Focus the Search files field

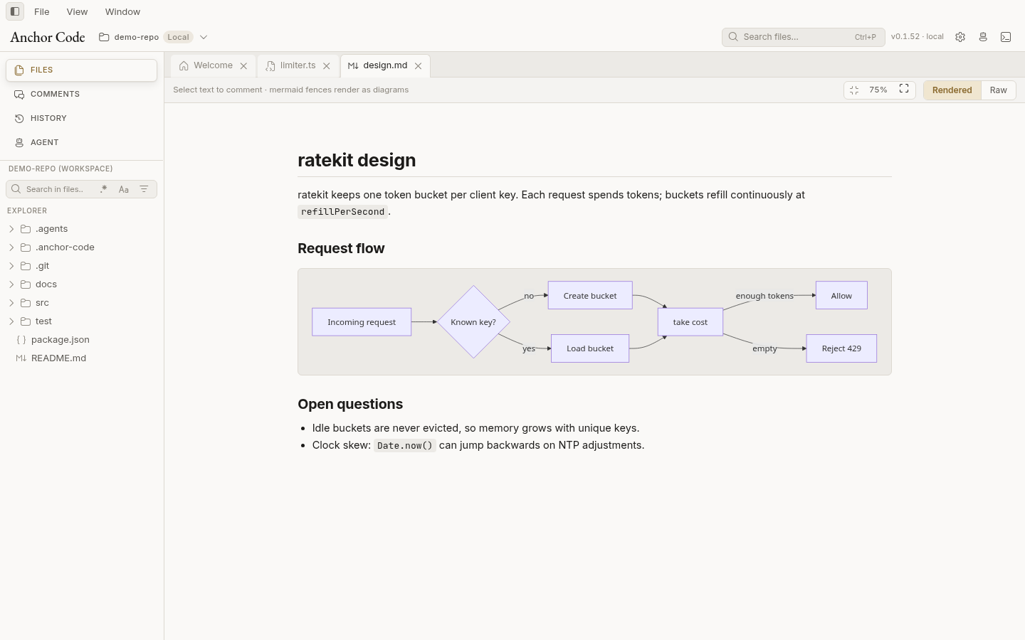click(x=803, y=37)
